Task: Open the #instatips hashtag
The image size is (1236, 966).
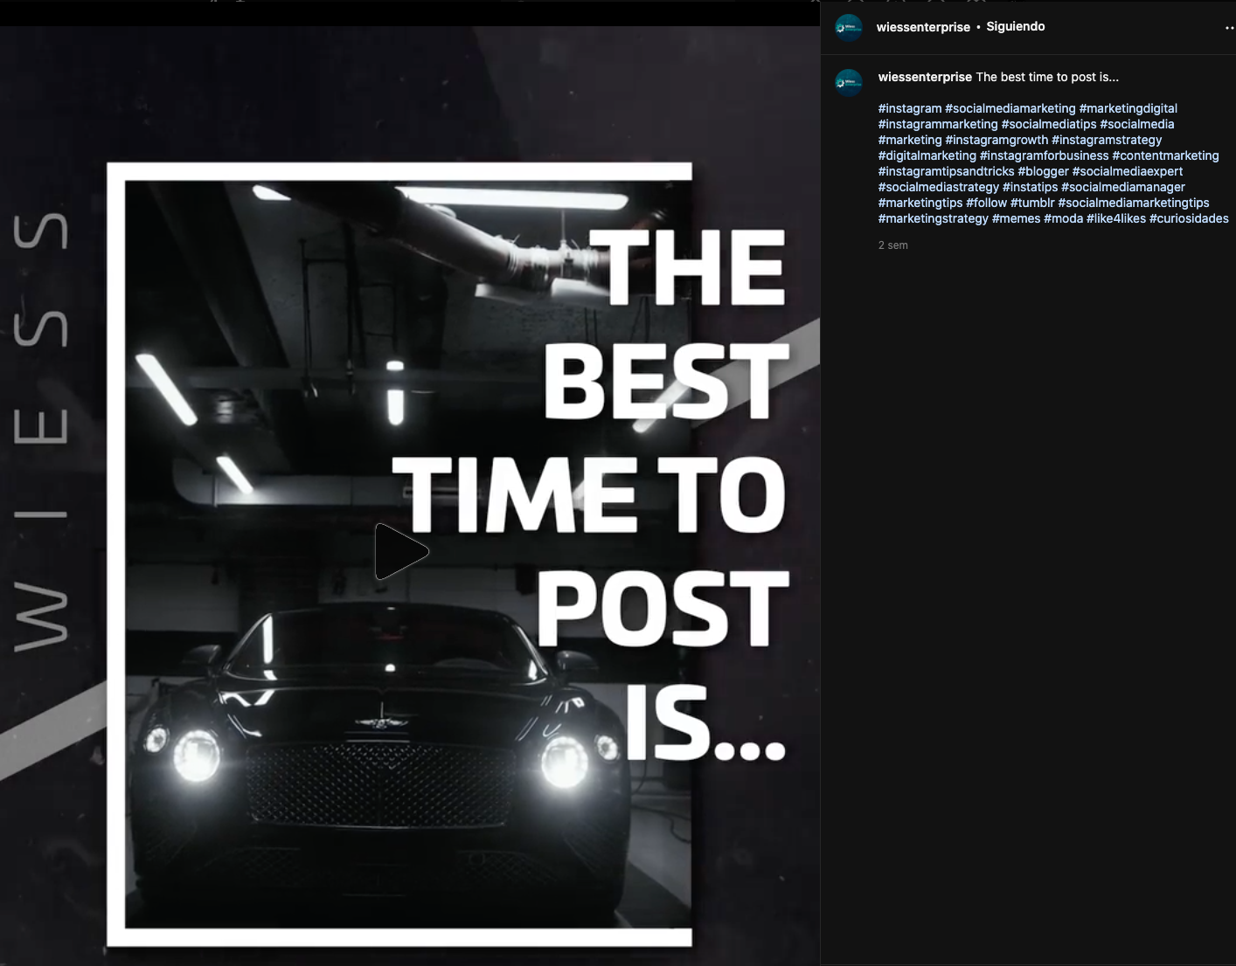Action: [1030, 187]
